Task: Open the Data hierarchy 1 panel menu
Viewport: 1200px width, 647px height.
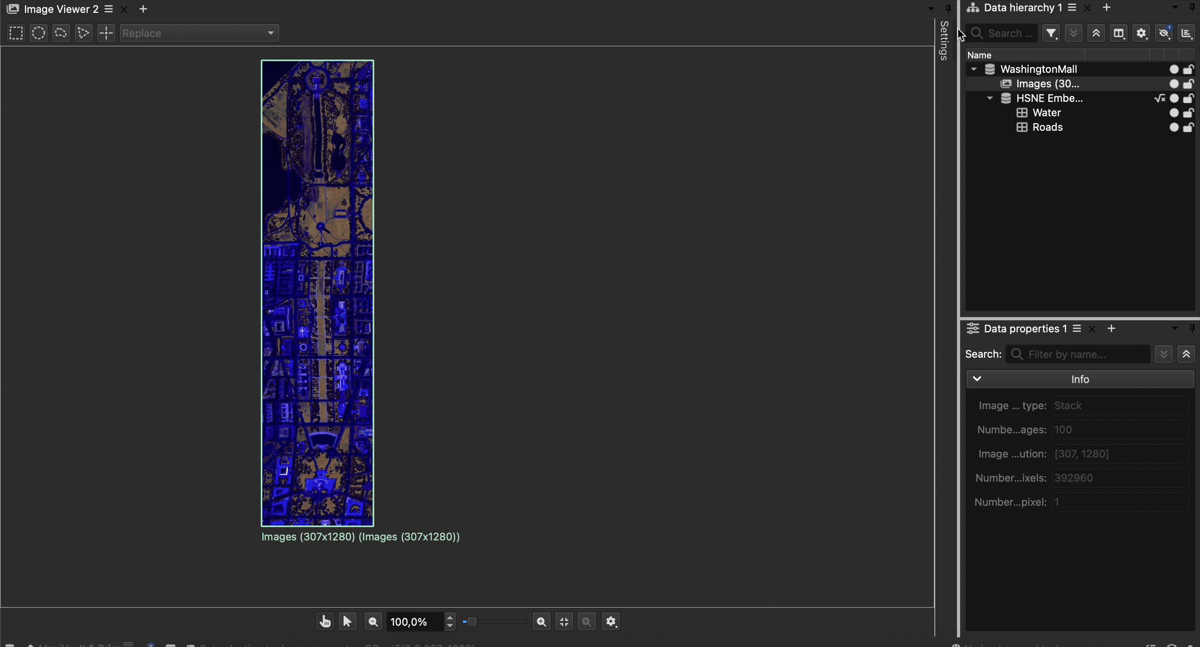Action: 1072,7
